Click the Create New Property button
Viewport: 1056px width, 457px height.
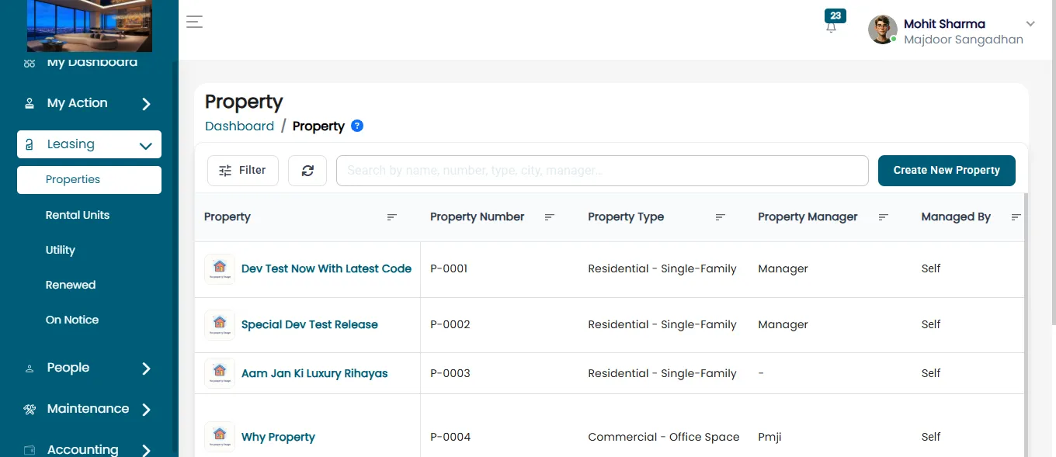pyautogui.click(x=947, y=171)
